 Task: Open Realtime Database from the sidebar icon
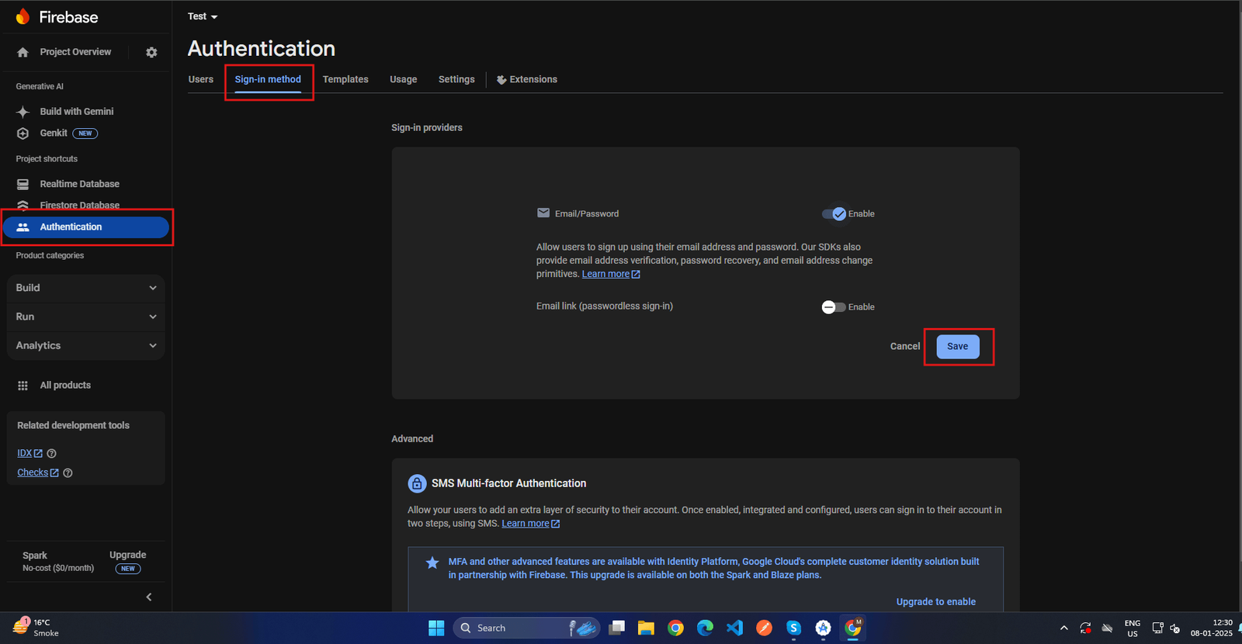pyautogui.click(x=23, y=184)
